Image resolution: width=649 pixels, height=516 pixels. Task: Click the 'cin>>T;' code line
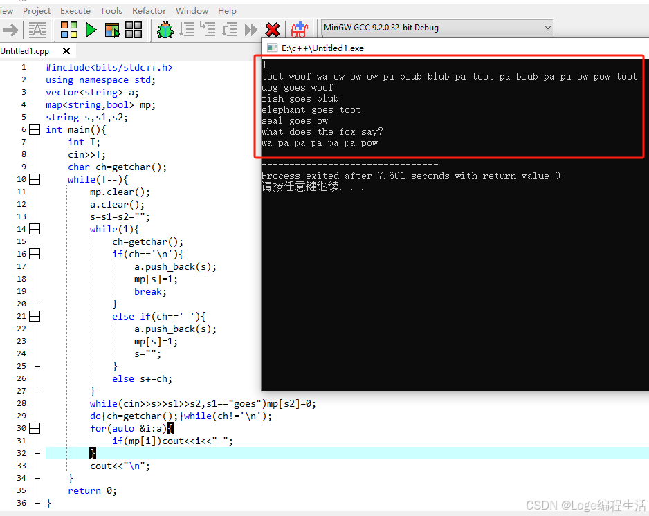(87, 154)
